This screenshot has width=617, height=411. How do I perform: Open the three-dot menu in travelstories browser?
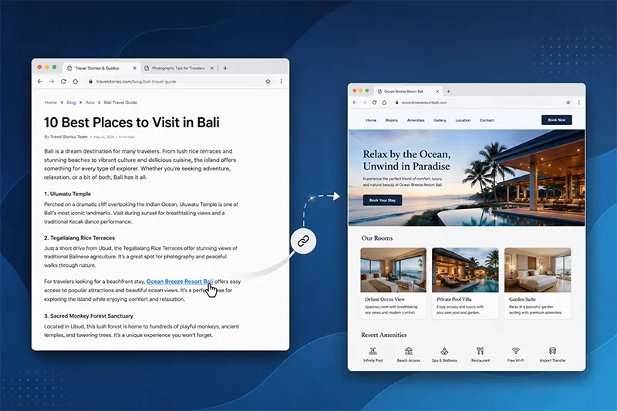(281, 82)
